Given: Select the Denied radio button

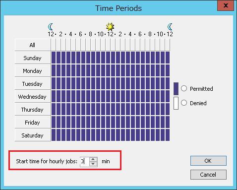Looking at the screenshot, I should pos(184,103).
